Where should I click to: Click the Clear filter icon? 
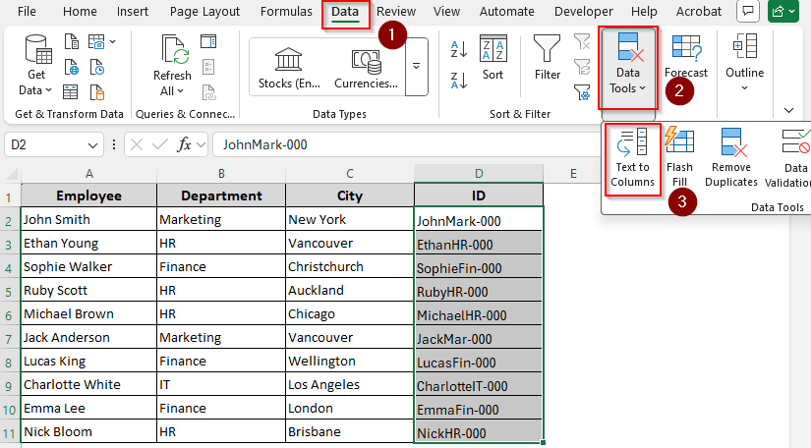pos(582,41)
